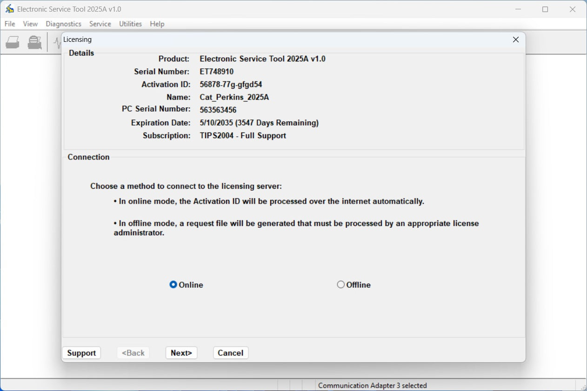This screenshot has height=391, width=587.
Task: Click the PC Serial Number value 563563456
Action: [x=218, y=110]
